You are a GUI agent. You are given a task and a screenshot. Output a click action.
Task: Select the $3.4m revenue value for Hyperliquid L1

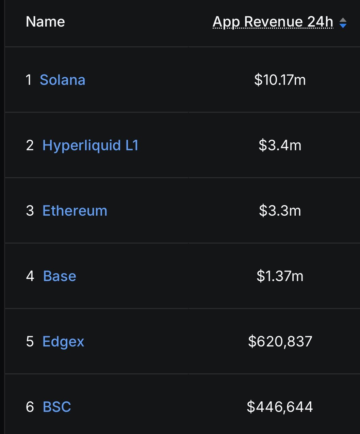[280, 145]
